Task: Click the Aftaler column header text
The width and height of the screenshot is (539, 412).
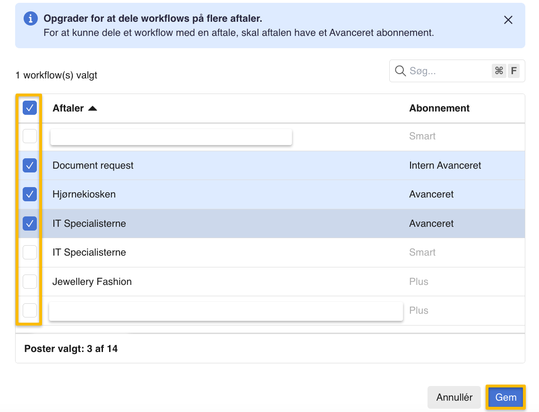Action: click(68, 108)
